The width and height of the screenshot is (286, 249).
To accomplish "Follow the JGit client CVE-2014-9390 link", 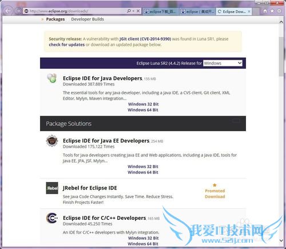I will point(145,39).
